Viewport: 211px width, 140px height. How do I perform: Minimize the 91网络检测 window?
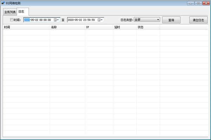click(191, 3)
